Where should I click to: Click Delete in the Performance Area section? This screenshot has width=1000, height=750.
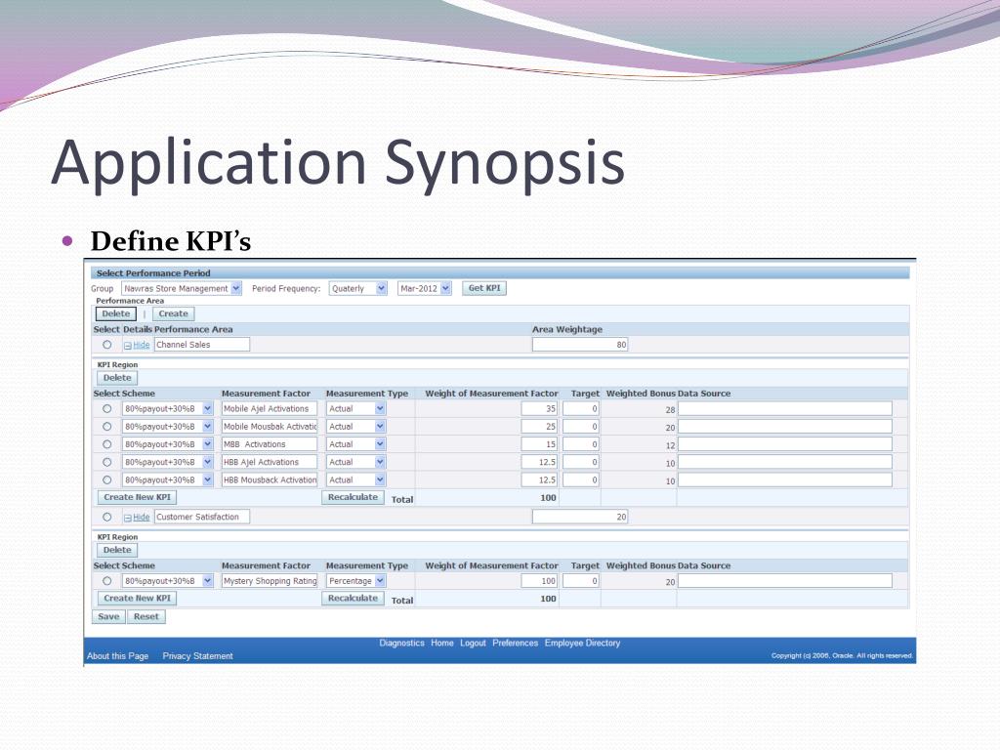(x=116, y=313)
